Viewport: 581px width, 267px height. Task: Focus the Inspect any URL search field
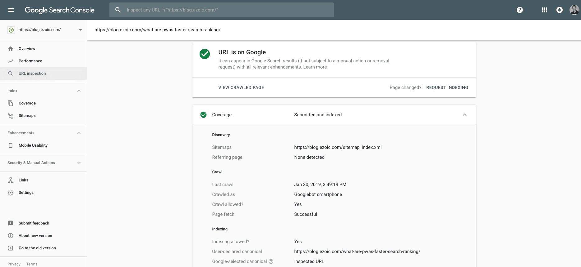[222, 10]
